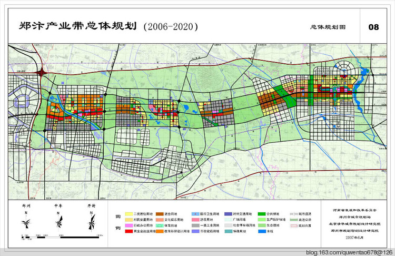Click the 总体规划图 label in header

328,27
